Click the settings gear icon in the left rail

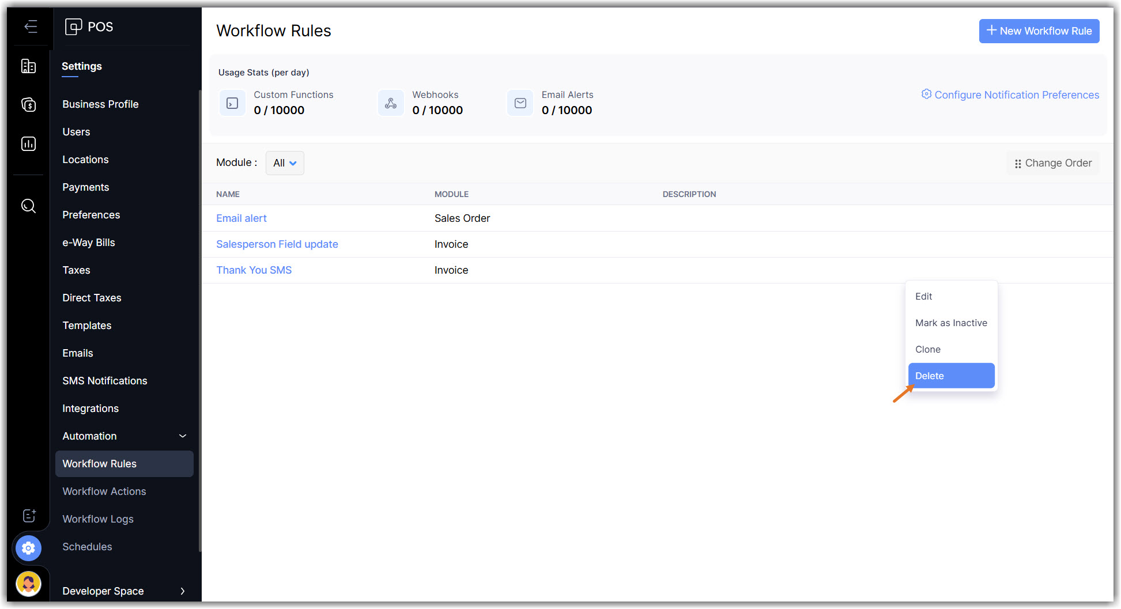28,548
